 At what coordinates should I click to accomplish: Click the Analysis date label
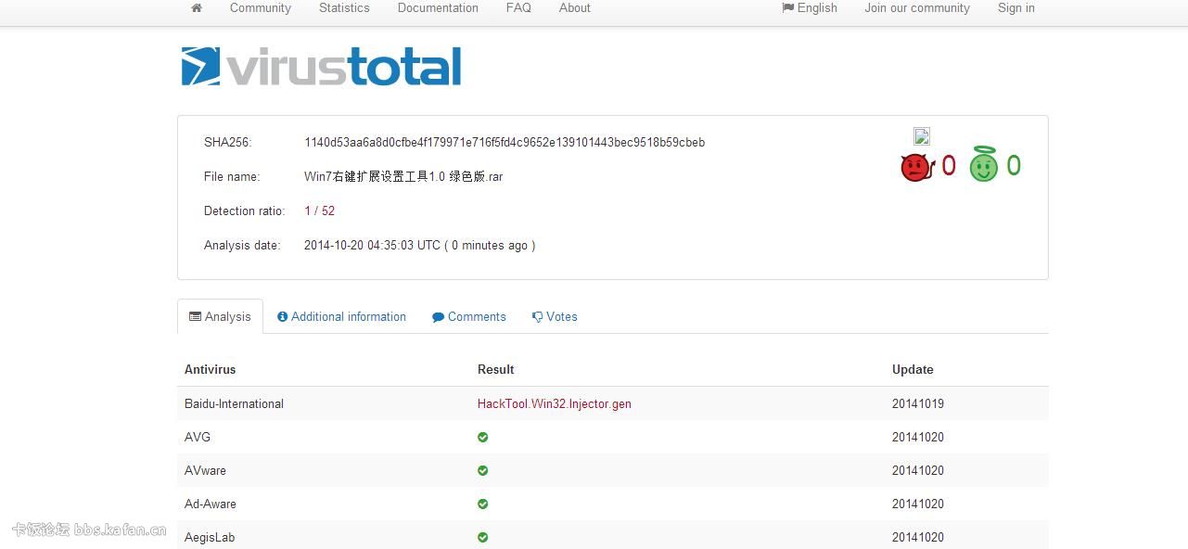(x=242, y=246)
